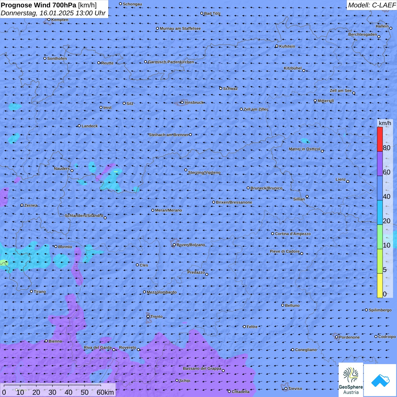Click the Mezzolombardo label
The width and height of the screenshot is (397, 397).
pos(162,292)
